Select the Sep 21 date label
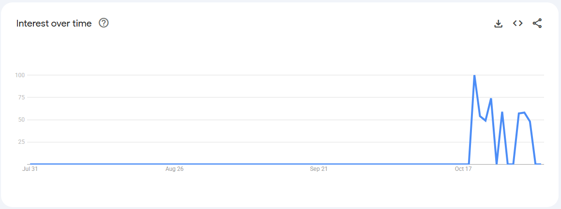 click(x=318, y=169)
